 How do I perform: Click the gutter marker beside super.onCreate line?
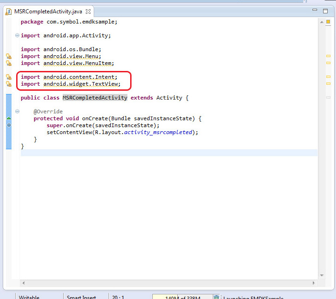click(x=9, y=125)
